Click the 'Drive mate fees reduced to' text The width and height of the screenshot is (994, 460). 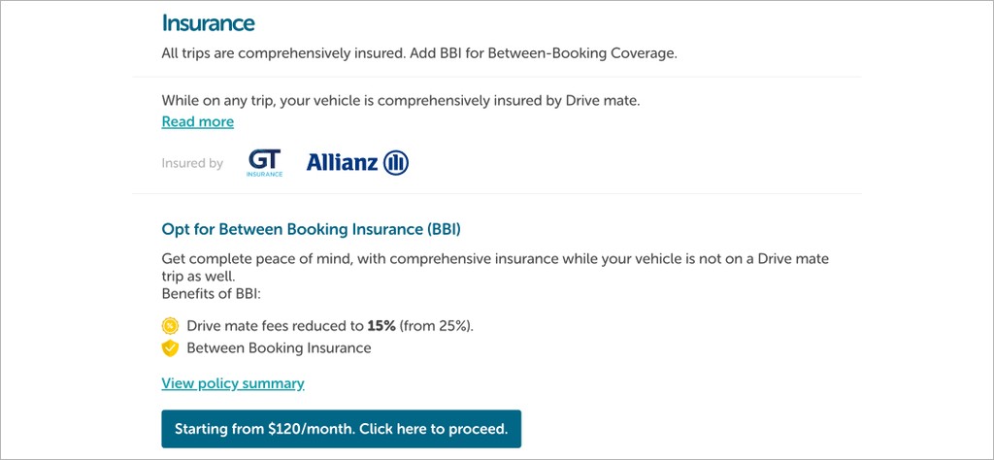pos(276,326)
